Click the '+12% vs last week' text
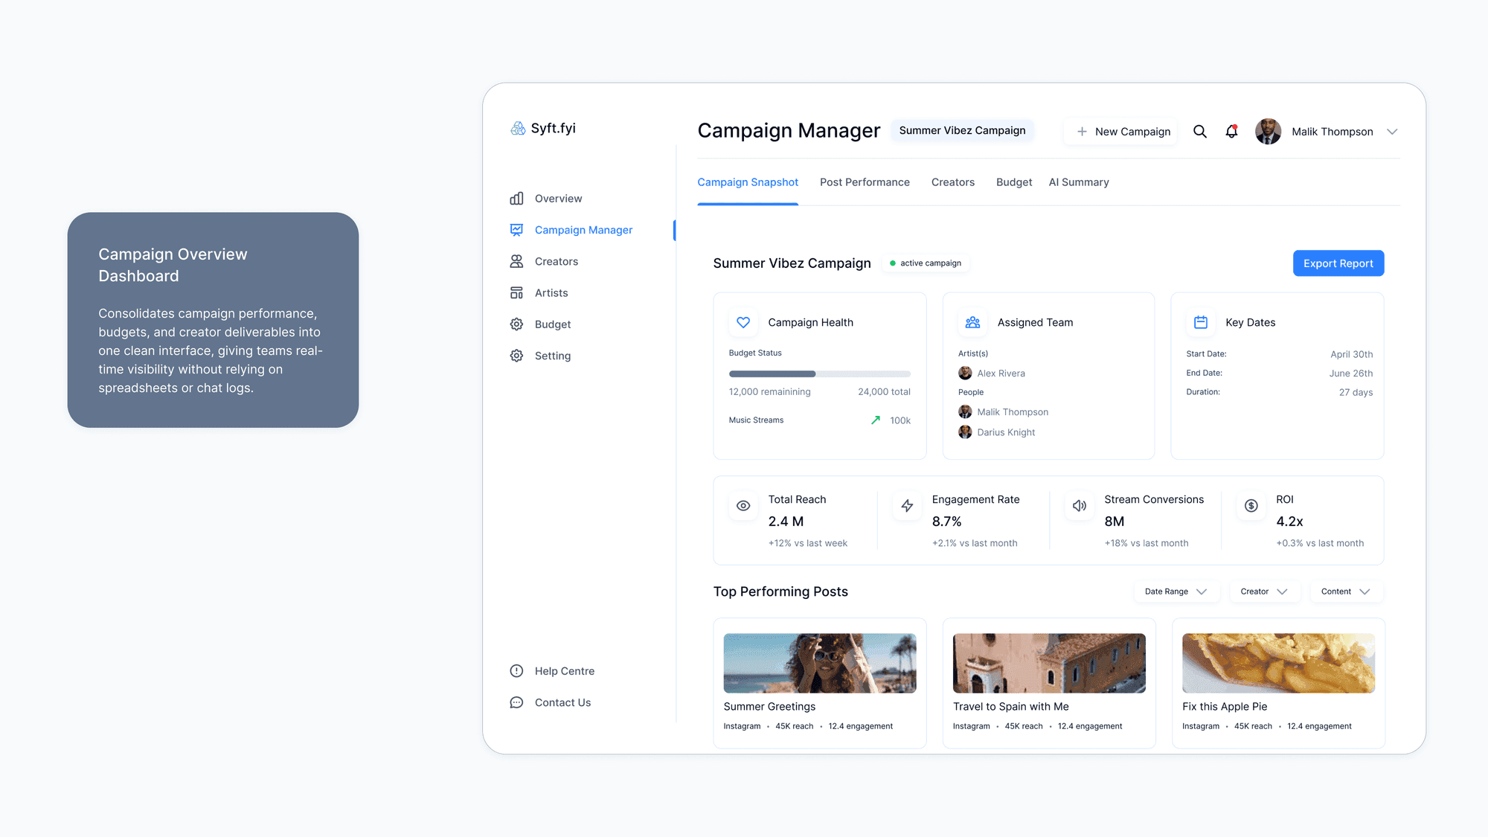Screen dimensions: 1488x837 click(807, 543)
